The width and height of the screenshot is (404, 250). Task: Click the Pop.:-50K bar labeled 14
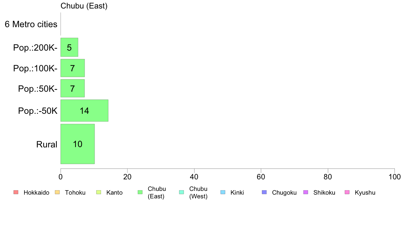point(85,110)
